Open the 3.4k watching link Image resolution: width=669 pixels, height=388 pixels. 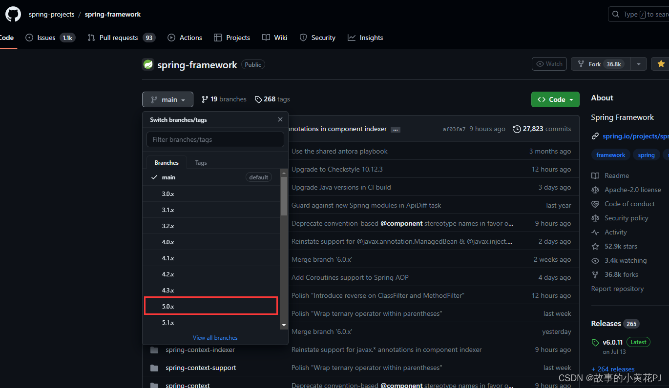[619, 260]
